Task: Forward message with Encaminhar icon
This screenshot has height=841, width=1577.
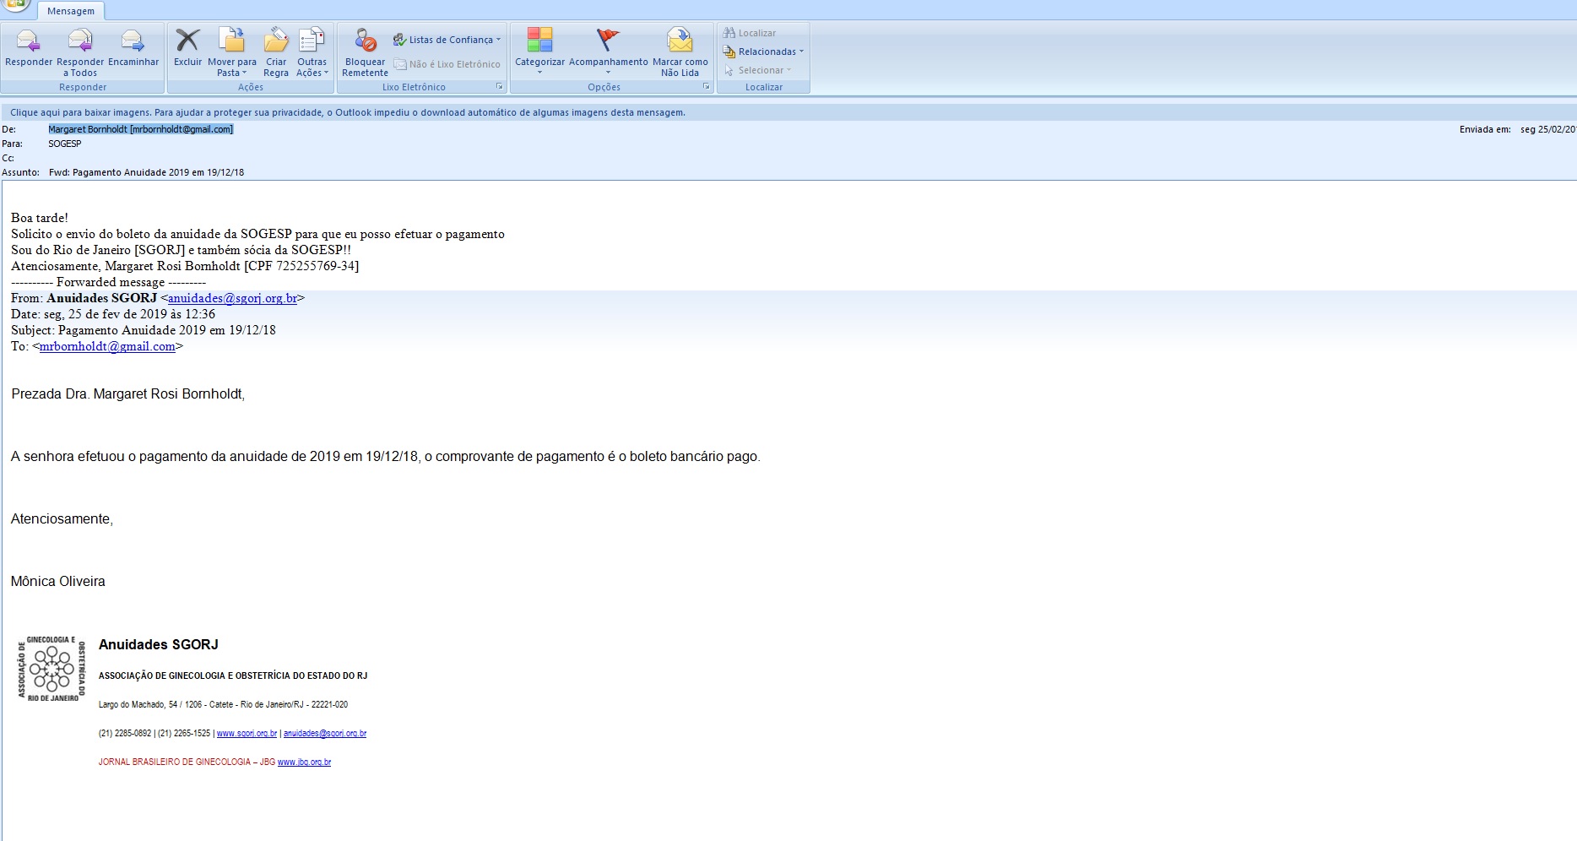Action: pyautogui.click(x=133, y=42)
